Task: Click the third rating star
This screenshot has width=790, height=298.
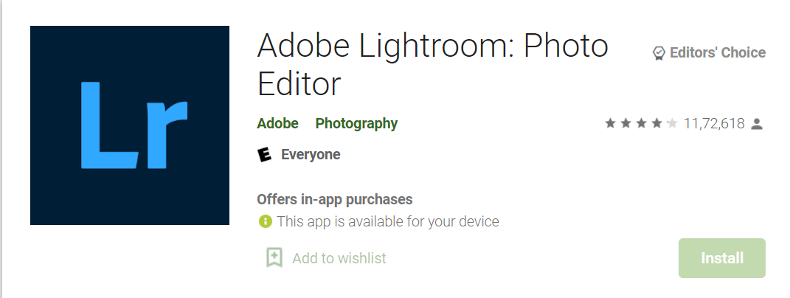Action: [642, 123]
